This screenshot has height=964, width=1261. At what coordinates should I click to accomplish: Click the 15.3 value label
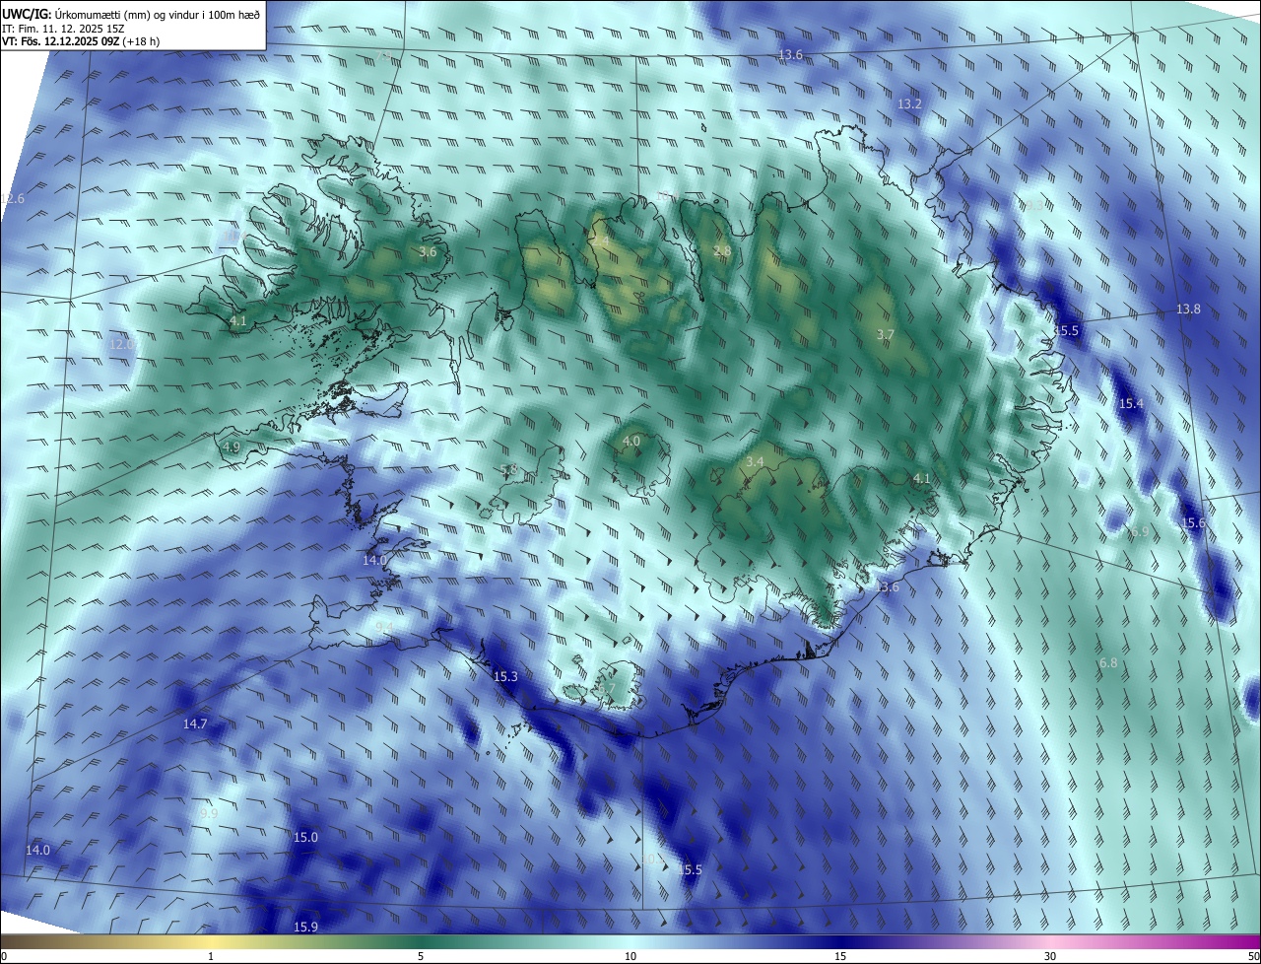pyautogui.click(x=505, y=676)
